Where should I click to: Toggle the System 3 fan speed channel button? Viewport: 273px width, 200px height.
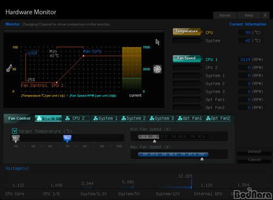point(187,92)
